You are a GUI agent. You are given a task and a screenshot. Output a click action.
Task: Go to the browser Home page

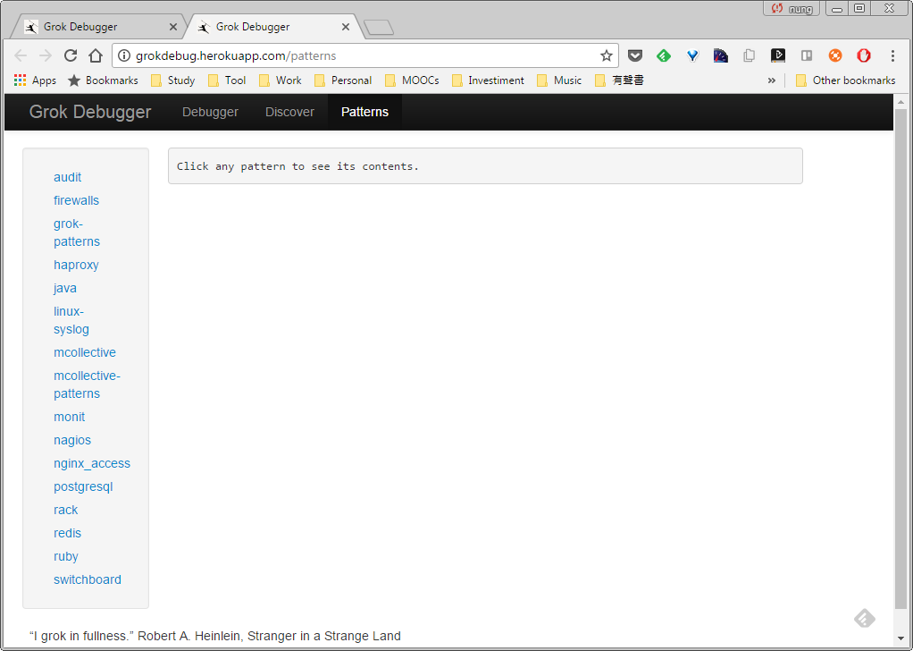[x=96, y=56]
